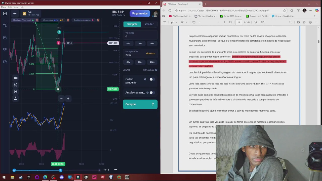The width and height of the screenshot is (322, 181).
Task: Click the Valor R$ amount field
Action: pos(140,35)
